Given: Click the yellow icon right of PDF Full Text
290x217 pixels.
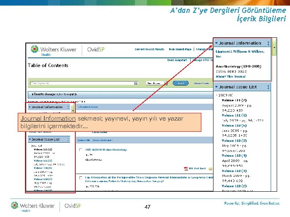Looking at the screenshot, I should 210,169.
